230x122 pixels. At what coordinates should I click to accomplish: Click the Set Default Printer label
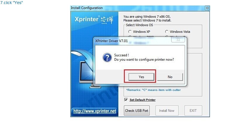[142, 100]
